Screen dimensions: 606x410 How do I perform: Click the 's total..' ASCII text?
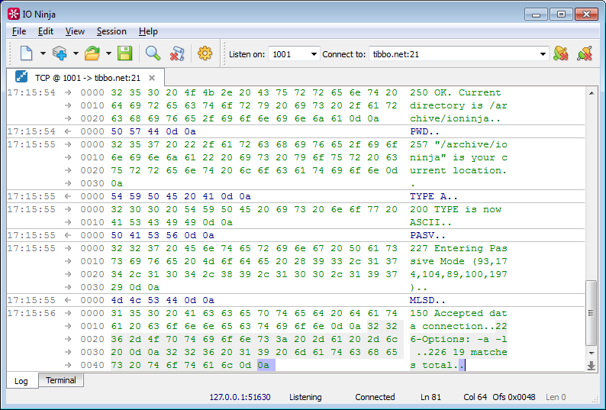tap(437, 365)
